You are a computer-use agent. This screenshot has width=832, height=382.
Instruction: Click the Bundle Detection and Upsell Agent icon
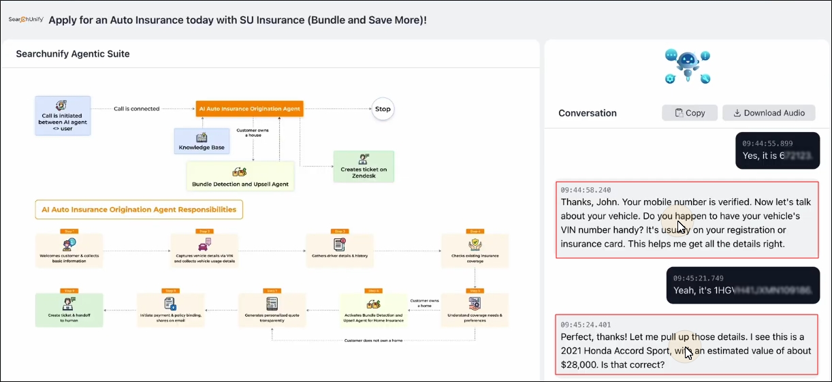click(x=240, y=172)
